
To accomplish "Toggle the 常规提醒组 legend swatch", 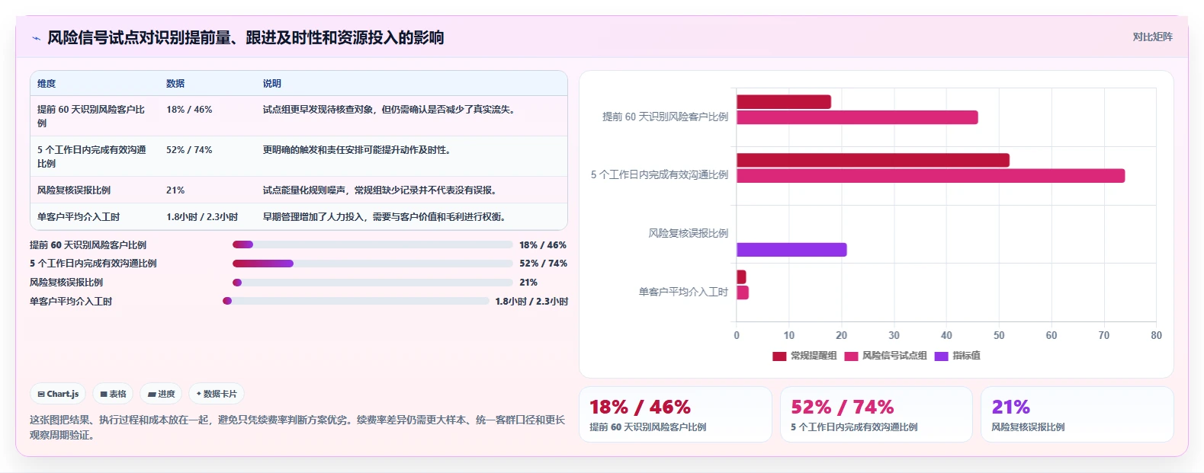I will point(779,356).
